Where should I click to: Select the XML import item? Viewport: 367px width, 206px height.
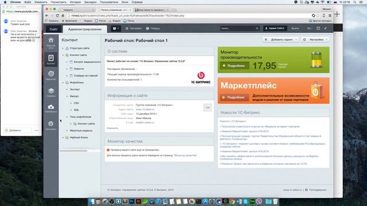(76, 110)
